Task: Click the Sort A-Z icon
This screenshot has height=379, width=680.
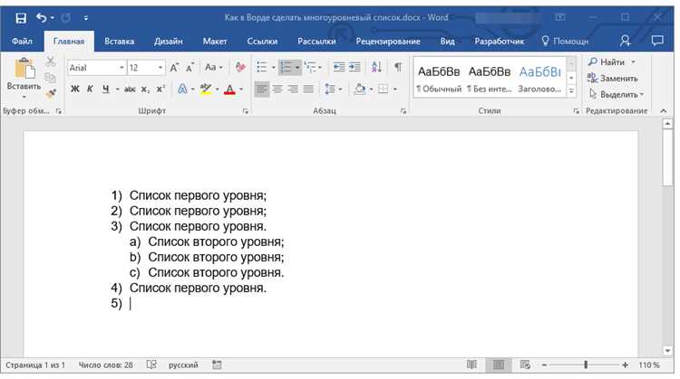Action: pyautogui.click(x=376, y=67)
